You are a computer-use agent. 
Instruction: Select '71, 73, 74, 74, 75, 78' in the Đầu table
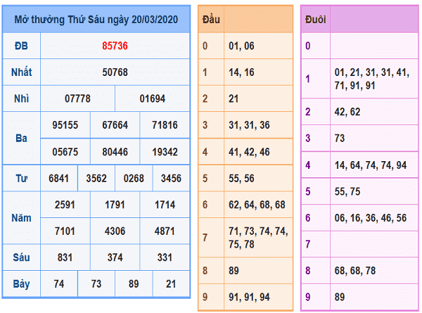coord(258,238)
